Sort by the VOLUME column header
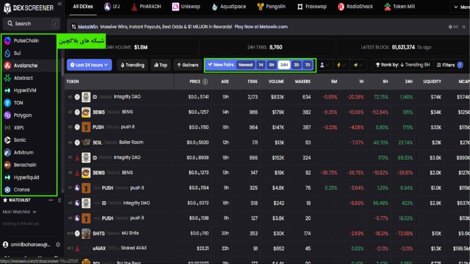The height and width of the screenshot is (264, 470). tap(276, 82)
